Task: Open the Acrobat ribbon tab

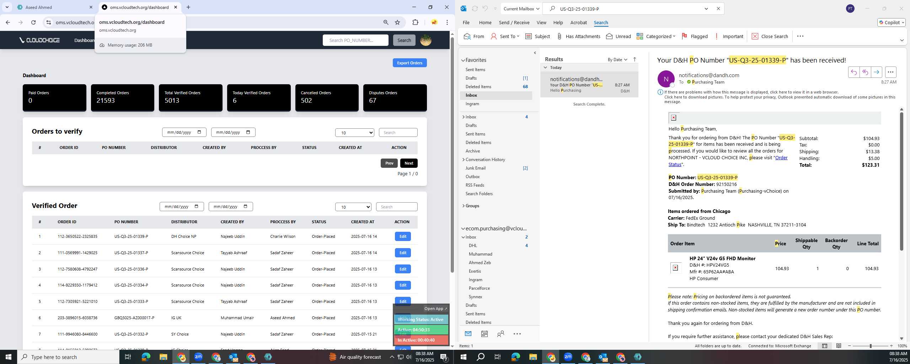Action: click(578, 22)
